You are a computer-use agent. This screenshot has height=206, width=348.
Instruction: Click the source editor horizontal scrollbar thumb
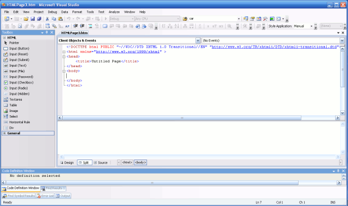click(x=182, y=118)
